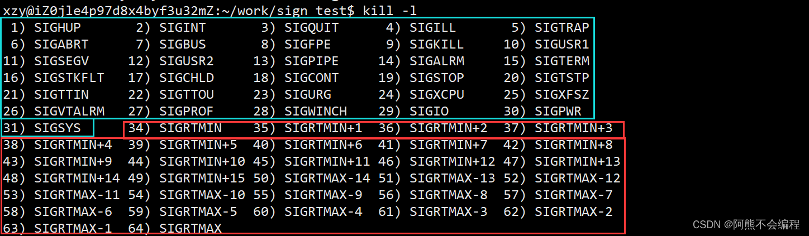809x236 pixels.
Task: Select SIGRTMAX-8 signal name
Action: (449, 195)
